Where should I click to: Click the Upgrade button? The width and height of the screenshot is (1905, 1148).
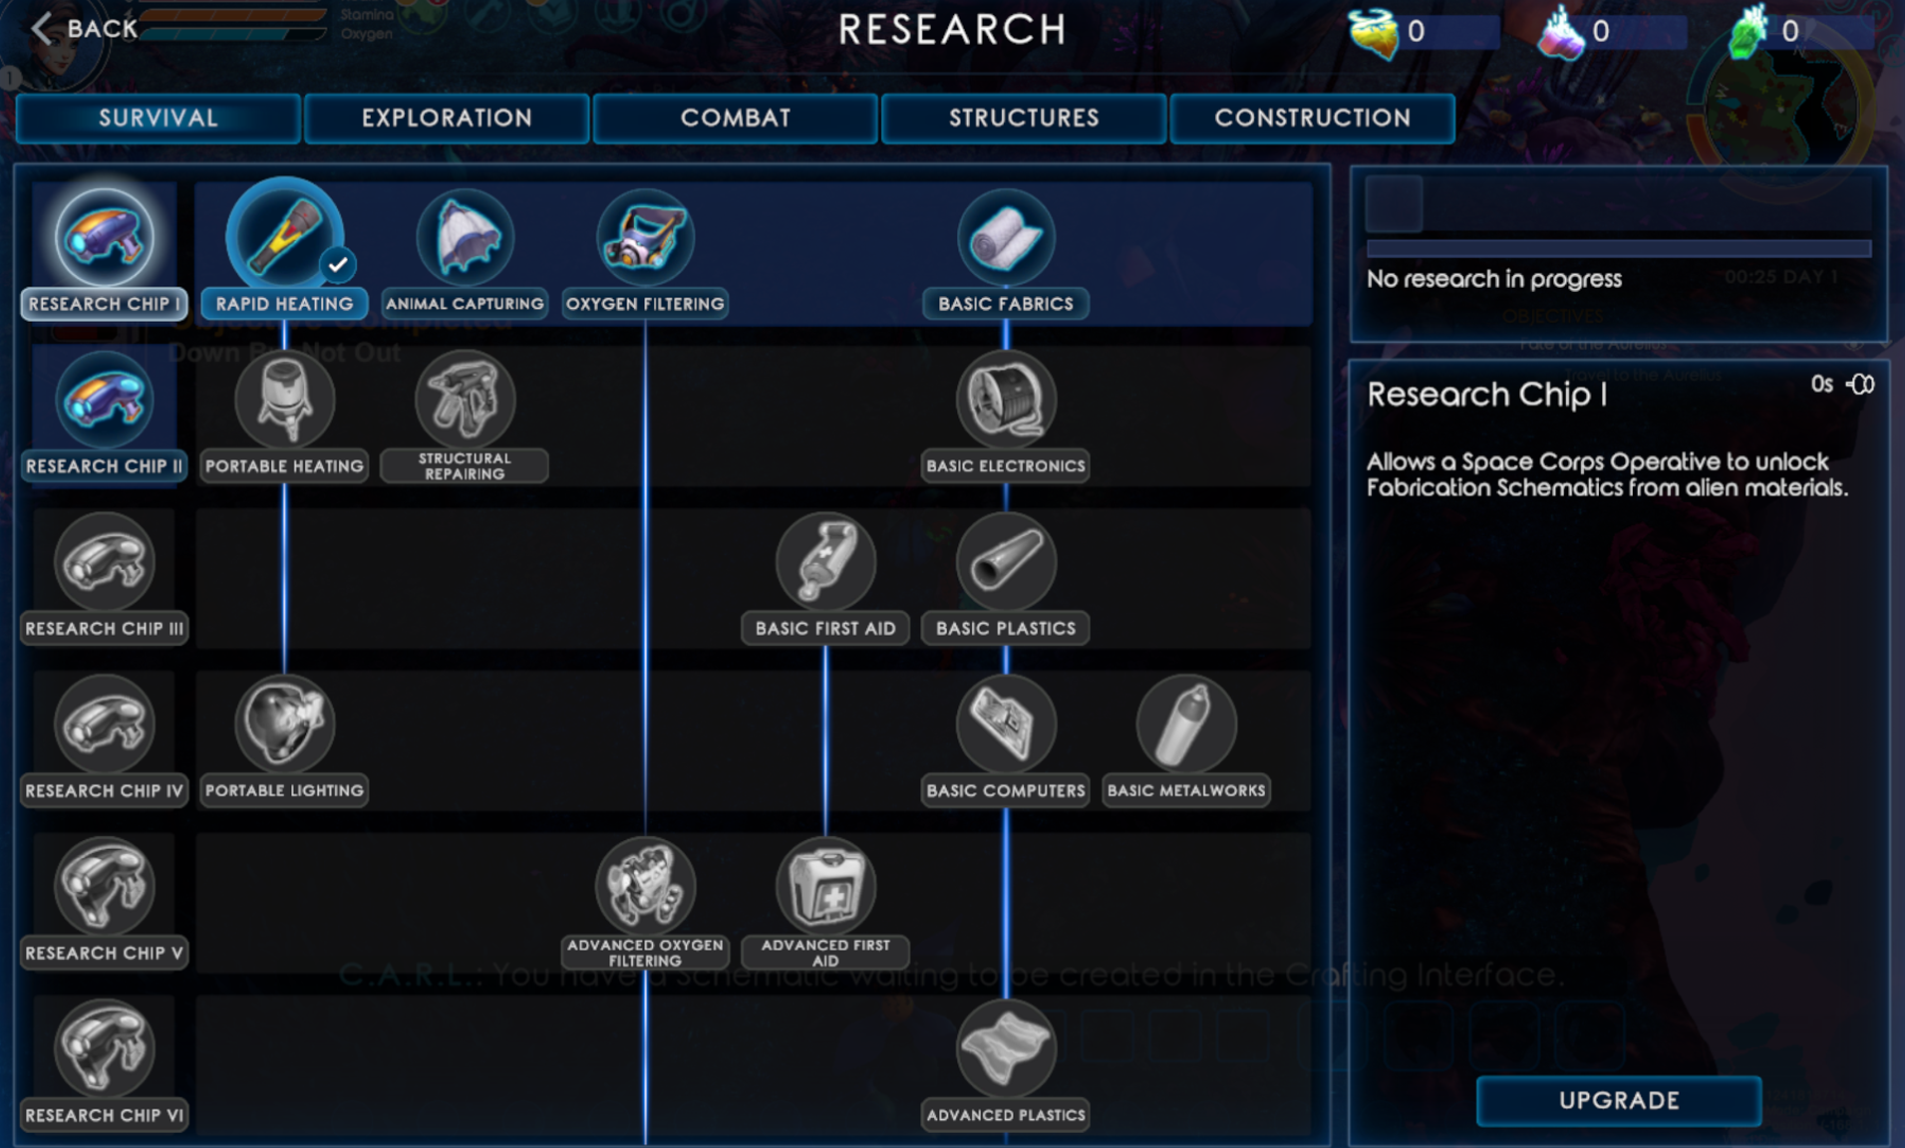click(x=1619, y=1100)
